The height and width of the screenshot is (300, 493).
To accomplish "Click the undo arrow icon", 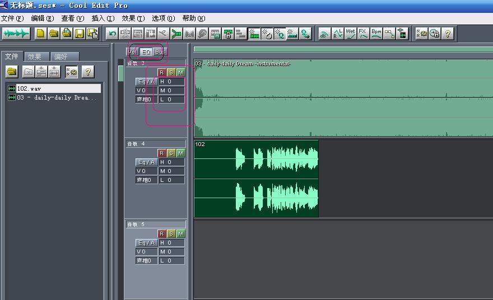I will tap(112, 34).
